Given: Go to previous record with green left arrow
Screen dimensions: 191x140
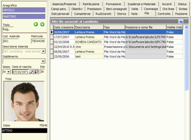Looking at the screenshot, I should pyautogui.click(x=36, y=24).
